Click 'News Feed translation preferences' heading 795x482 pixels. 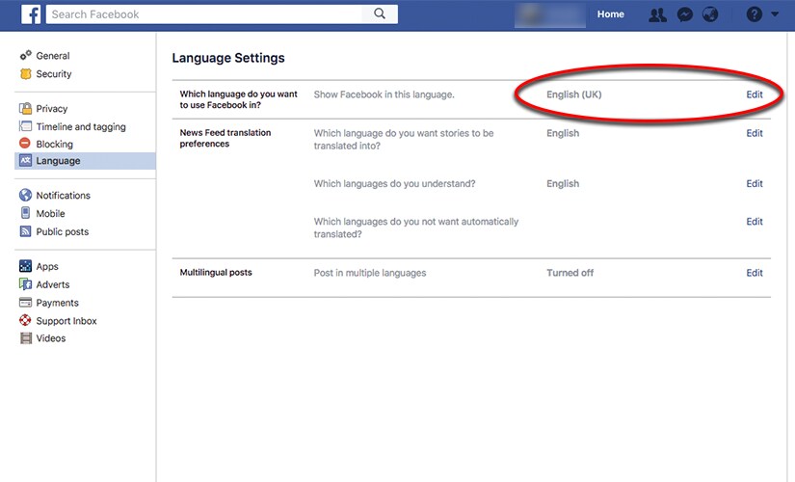tap(225, 138)
